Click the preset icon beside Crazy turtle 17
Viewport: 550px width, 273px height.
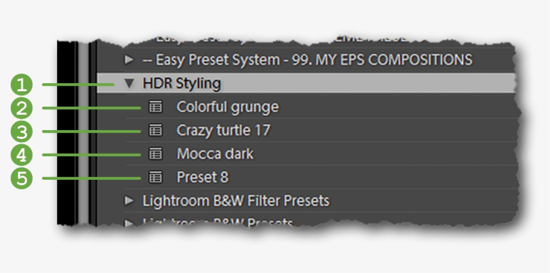(156, 130)
